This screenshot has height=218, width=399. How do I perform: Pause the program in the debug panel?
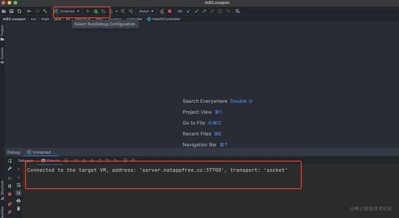10,186
